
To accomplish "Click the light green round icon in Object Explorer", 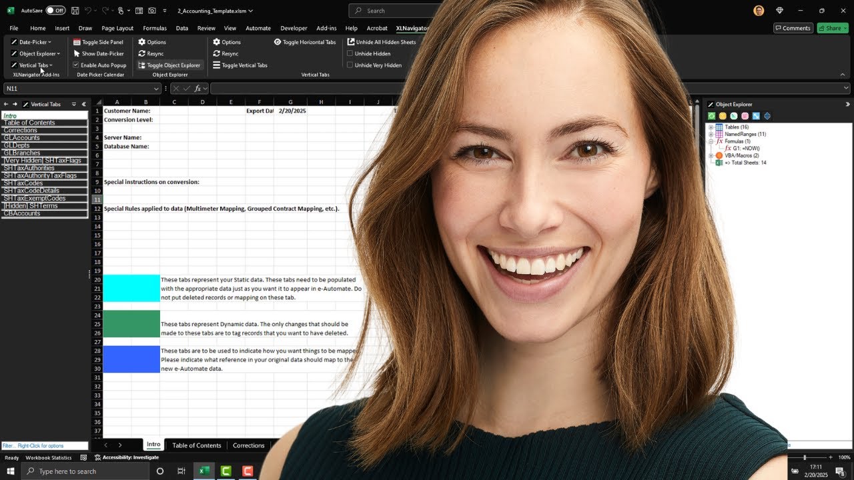I will click(x=734, y=116).
